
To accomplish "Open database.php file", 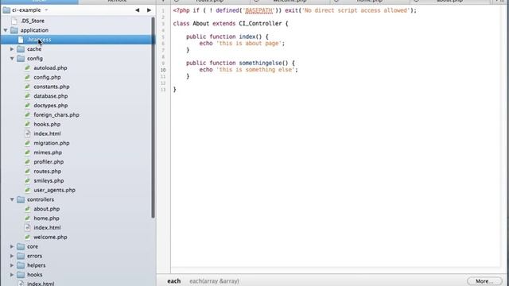I will 51,96.
